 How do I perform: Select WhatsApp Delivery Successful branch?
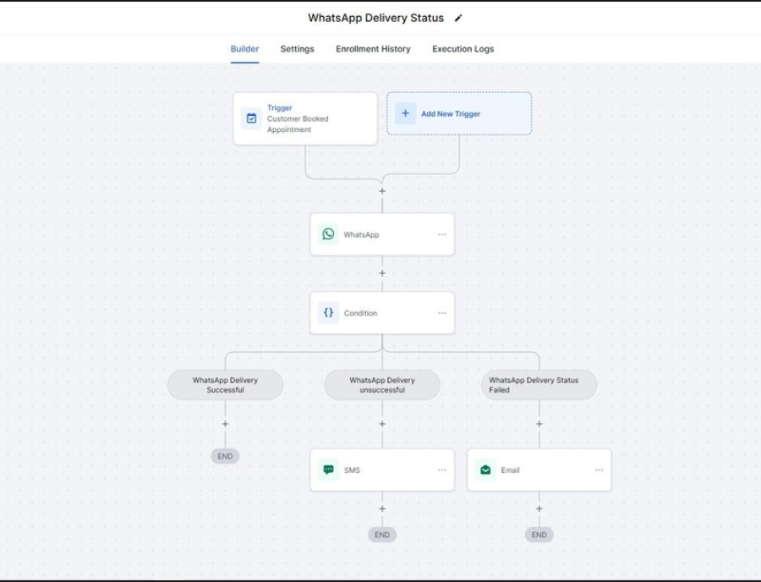point(225,385)
